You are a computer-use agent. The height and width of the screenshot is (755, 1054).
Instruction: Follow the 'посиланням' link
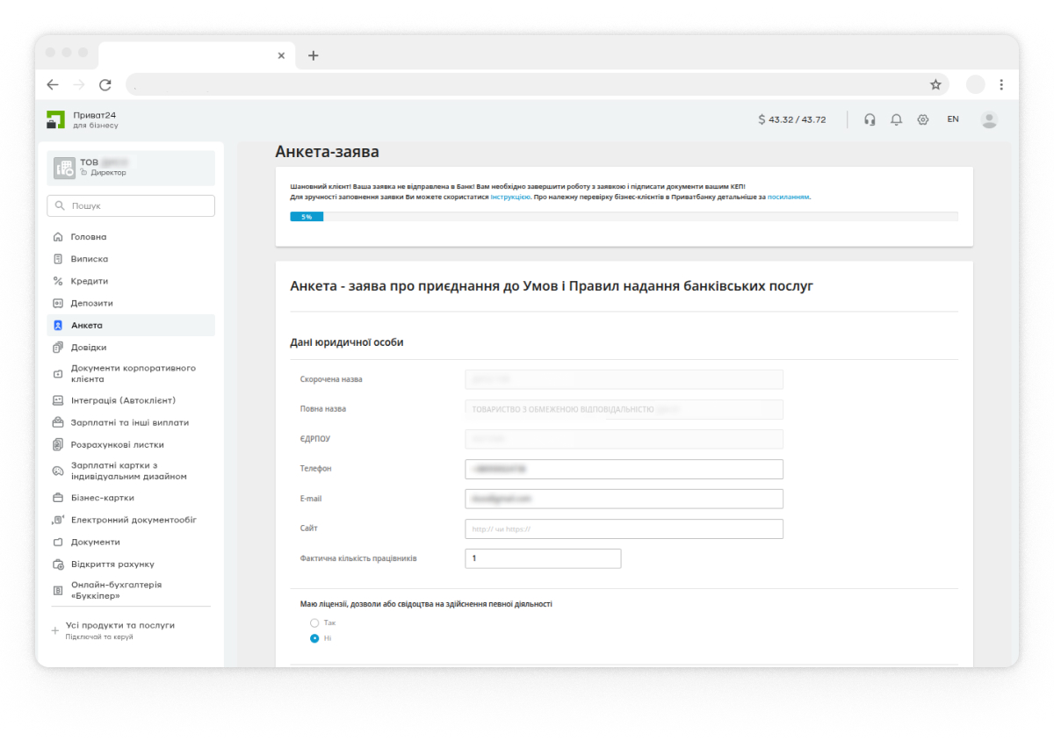tap(788, 198)
